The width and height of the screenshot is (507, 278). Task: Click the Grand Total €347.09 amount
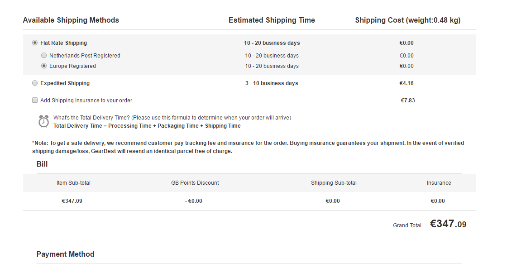(448, 224)
